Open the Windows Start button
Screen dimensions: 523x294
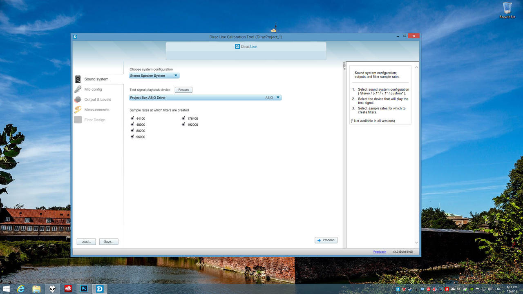[x=7, y=289]
